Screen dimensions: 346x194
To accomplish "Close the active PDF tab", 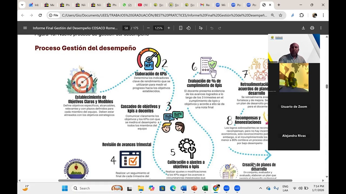I will tap(270, 5).
